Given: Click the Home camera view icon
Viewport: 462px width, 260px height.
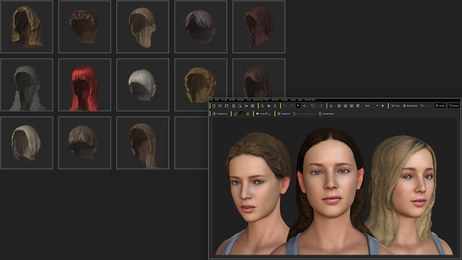Looking at the screenshot, I should [331, 105].
